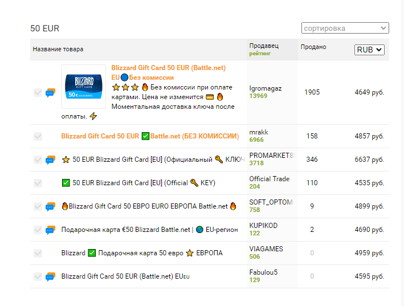The height and width of the screenshot is (306, 404).
Task: Click the price 4535 руб.
Action: point(369,183)
